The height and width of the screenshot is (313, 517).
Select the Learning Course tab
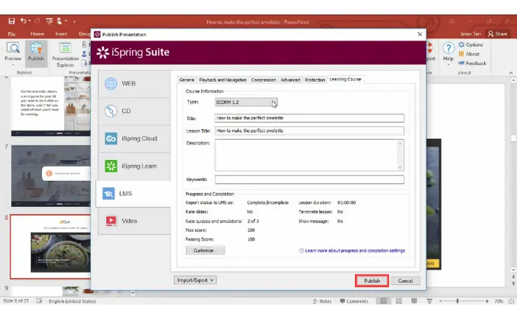coord(345,79)
